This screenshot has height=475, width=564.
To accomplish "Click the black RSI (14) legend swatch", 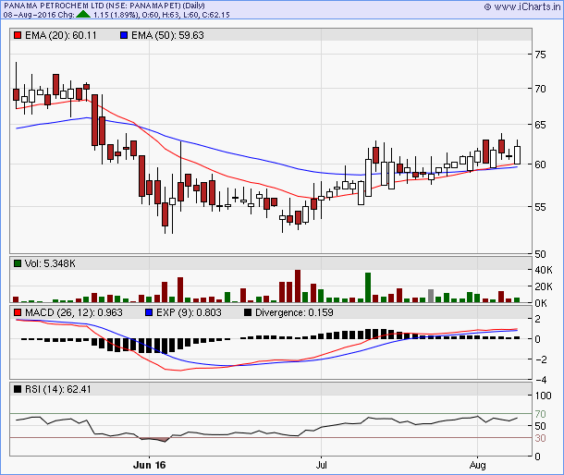I will 18,389.
